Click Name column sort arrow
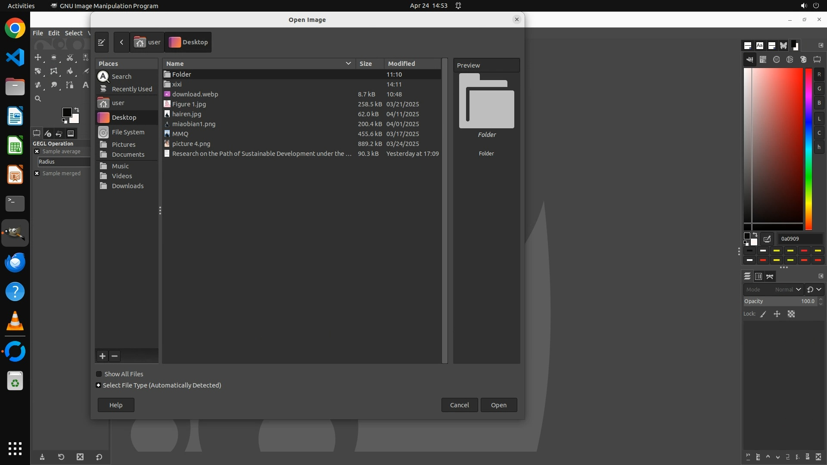 (x=348, y=63)
